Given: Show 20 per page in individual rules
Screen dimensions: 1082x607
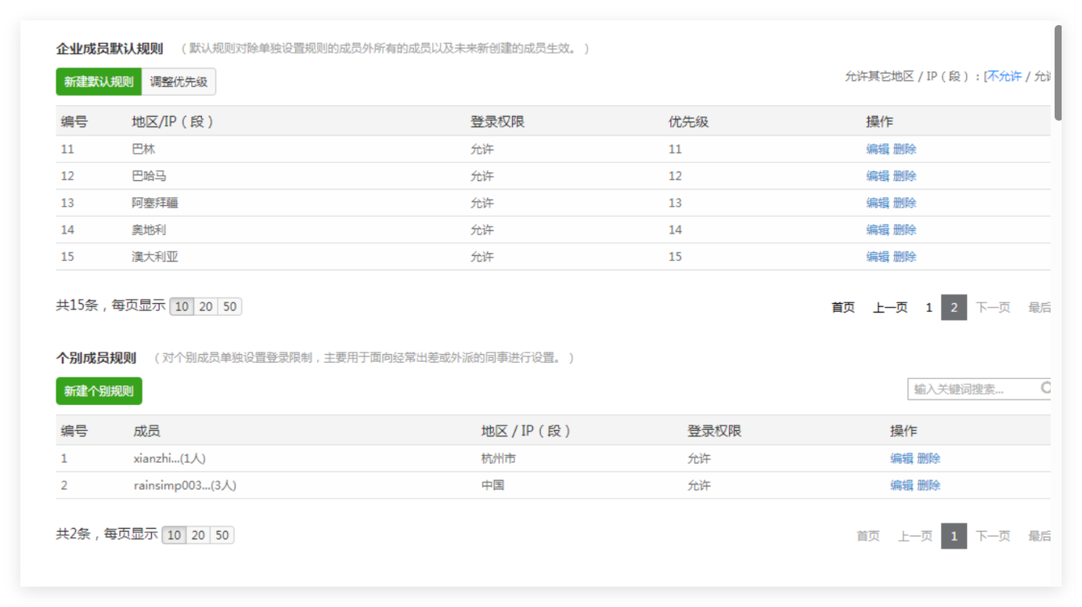Looking at the screenshot, I should (198, 535).
